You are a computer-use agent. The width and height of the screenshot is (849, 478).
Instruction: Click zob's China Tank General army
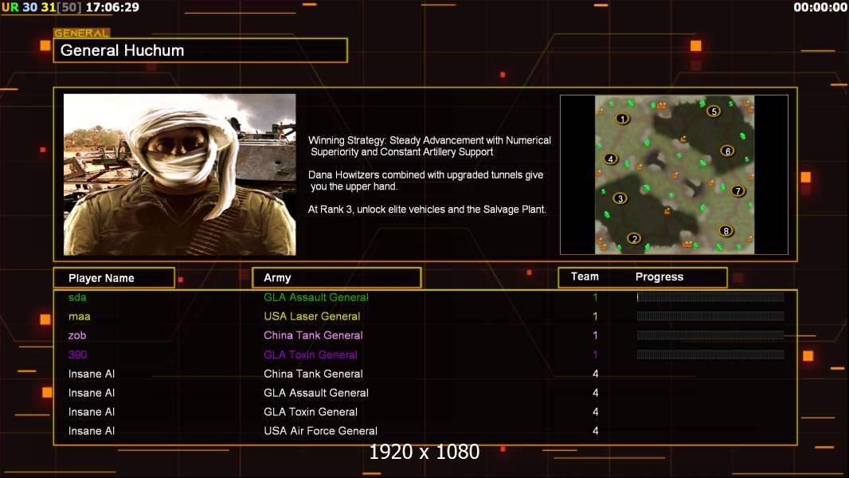(314, 335)
